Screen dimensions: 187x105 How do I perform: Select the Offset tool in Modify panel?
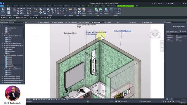pos(44,9)
